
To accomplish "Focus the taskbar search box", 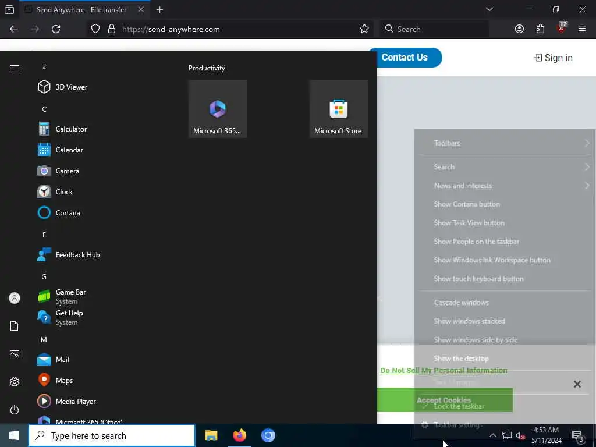I will (x=112, y=435).
